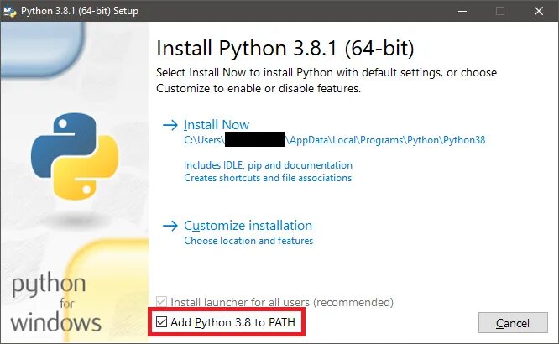Screen dimensions: 559x344
Task: Click the Cancel button
Action: (x=513, y=323)
